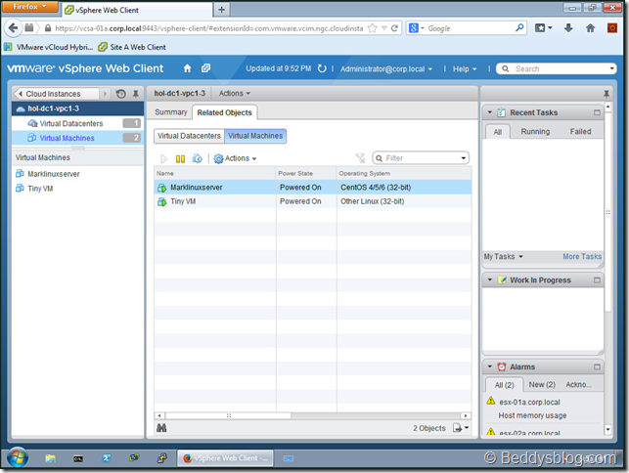
Task: Open Windows Explorer from taskbar
Action: click(x=50, y=458)
